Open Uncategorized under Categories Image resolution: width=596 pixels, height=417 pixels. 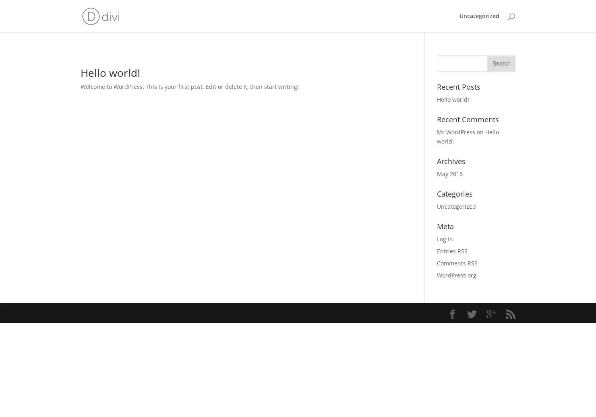pyautogui.click(x=456, y=206)
